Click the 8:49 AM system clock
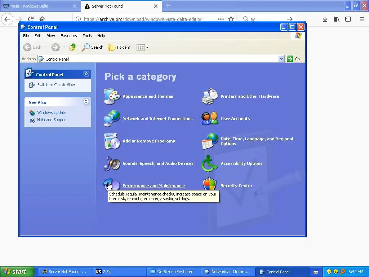 (x=356, y=272)
